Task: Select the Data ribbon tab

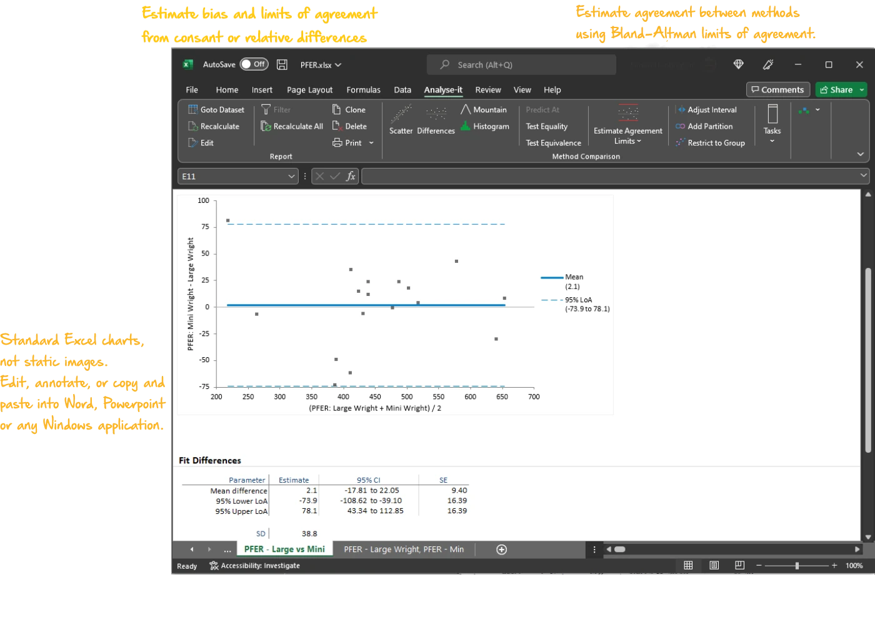Action: (402, 90)
